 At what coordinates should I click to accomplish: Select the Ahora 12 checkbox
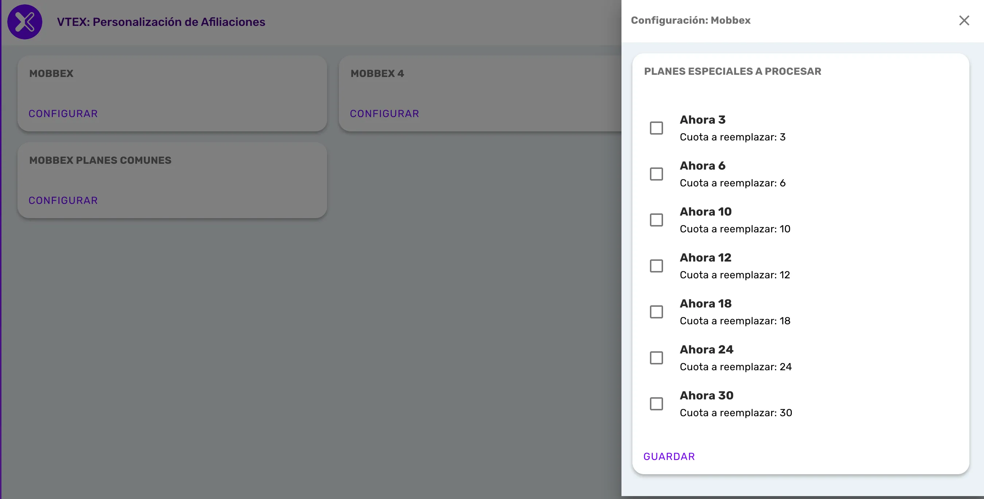tap(656, 266)
